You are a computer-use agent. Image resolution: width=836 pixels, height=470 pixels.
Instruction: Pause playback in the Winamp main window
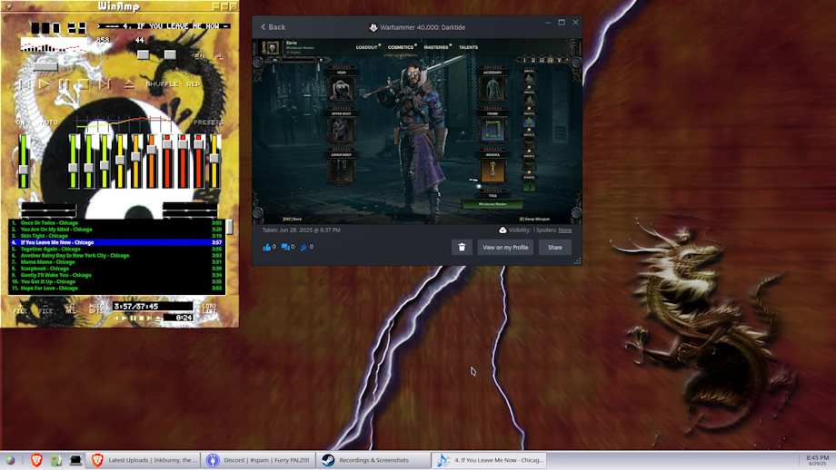pos(64,84)
